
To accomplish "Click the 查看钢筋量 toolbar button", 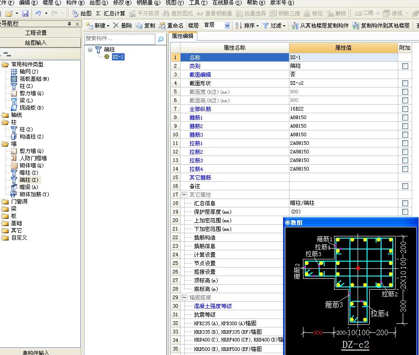I will (x=214, y=14).
